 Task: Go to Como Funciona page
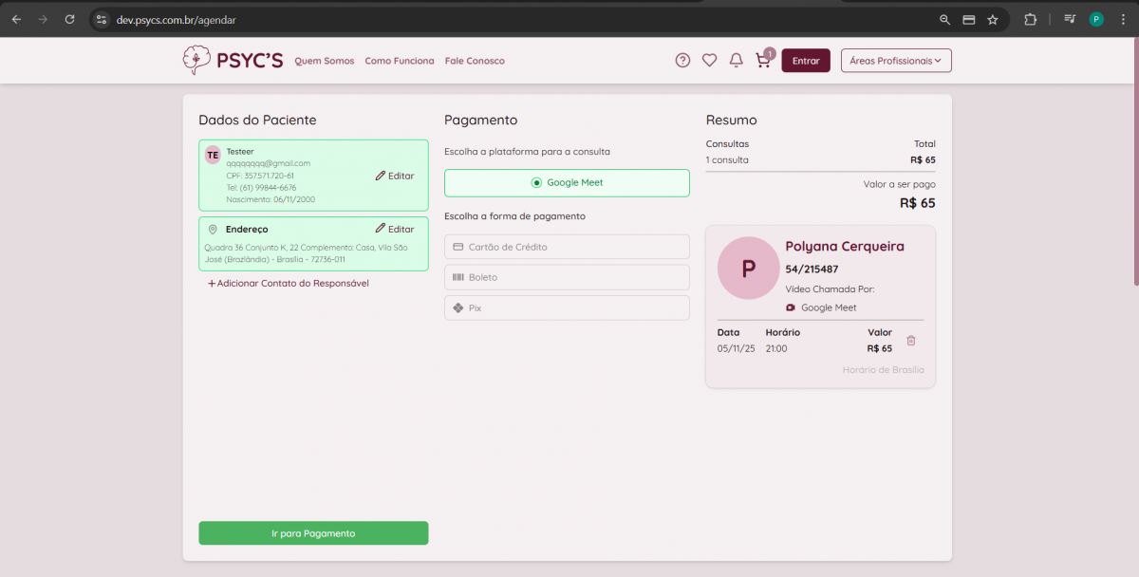click(400, 61)
